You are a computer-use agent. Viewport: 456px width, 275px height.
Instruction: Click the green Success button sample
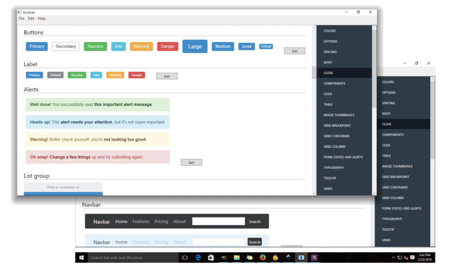click(x=95, y=46)
